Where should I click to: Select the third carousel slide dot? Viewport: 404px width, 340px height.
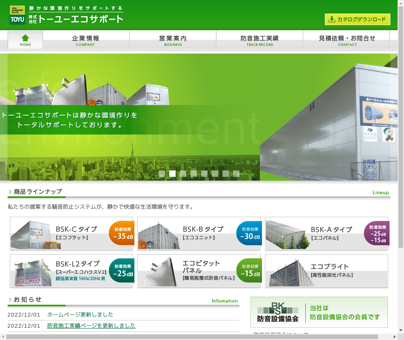pyautogui.click(x=183, y=173)
